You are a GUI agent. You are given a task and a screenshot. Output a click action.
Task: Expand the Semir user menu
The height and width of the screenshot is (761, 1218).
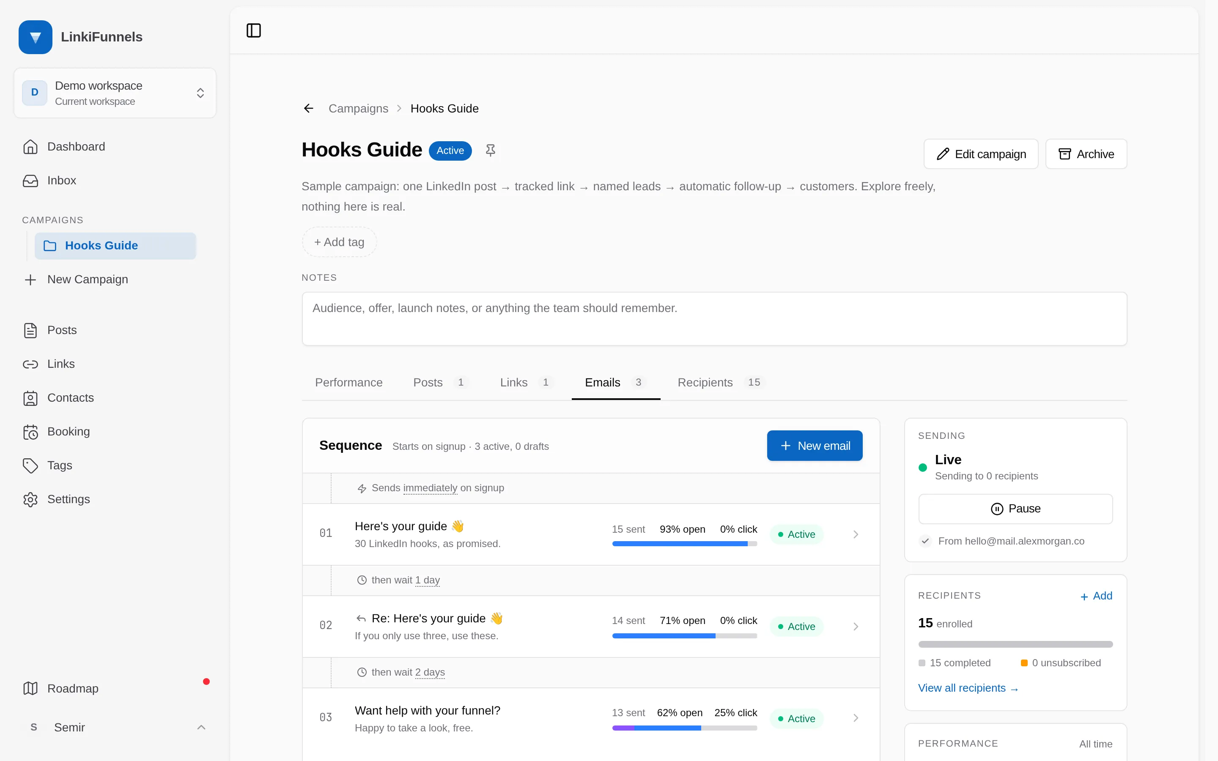115,727
